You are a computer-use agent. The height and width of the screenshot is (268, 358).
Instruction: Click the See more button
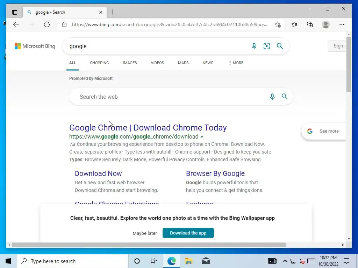pyautogui.click(x=323, y=131)
